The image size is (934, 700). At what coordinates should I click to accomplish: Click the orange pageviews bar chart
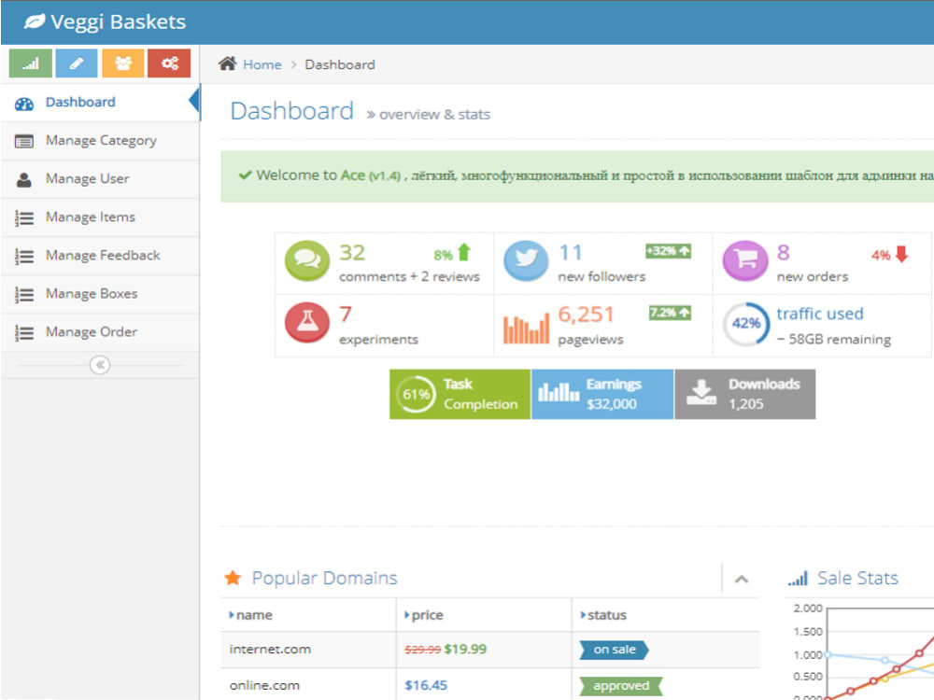point(526,328)
